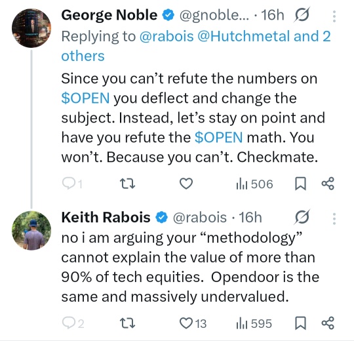View George Noble's profile picture
This screenshot has width=354, height=341.
click(x=31, y=28)
